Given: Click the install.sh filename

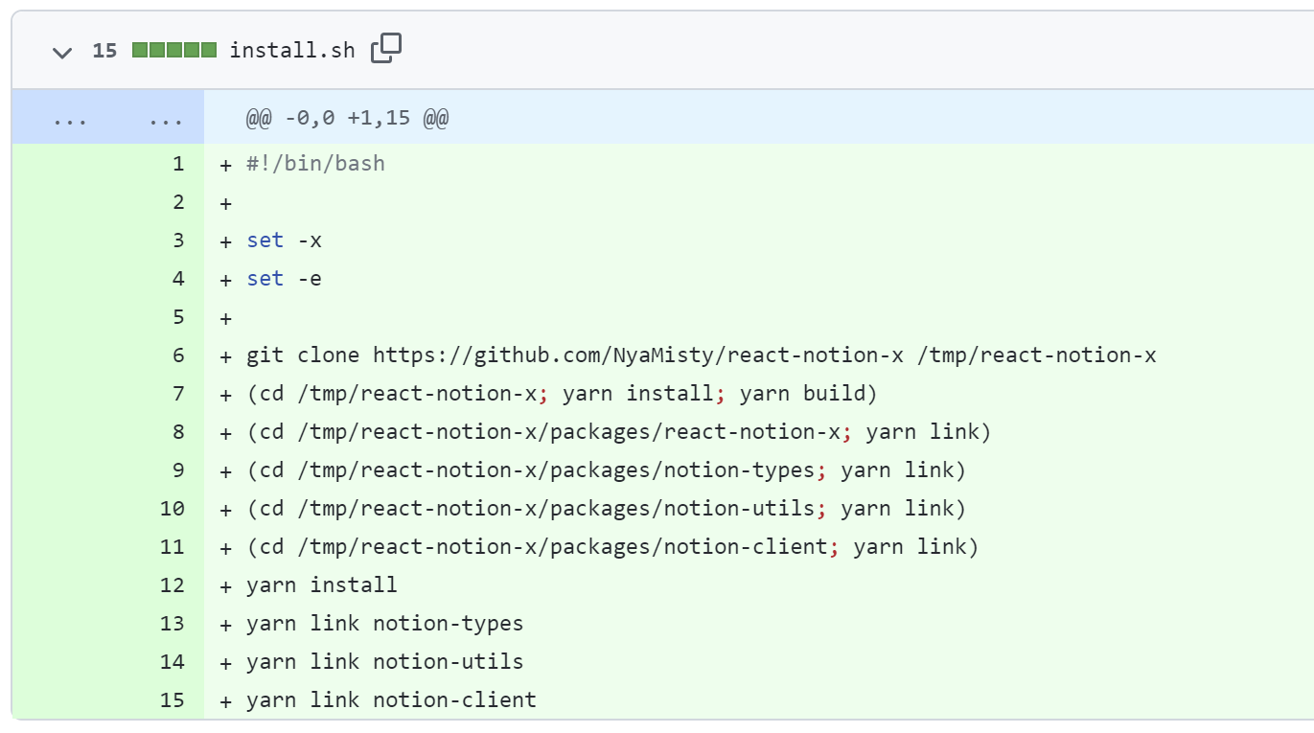Looking at the screenshot, I should pyautogui.click(x=291, y=51).
